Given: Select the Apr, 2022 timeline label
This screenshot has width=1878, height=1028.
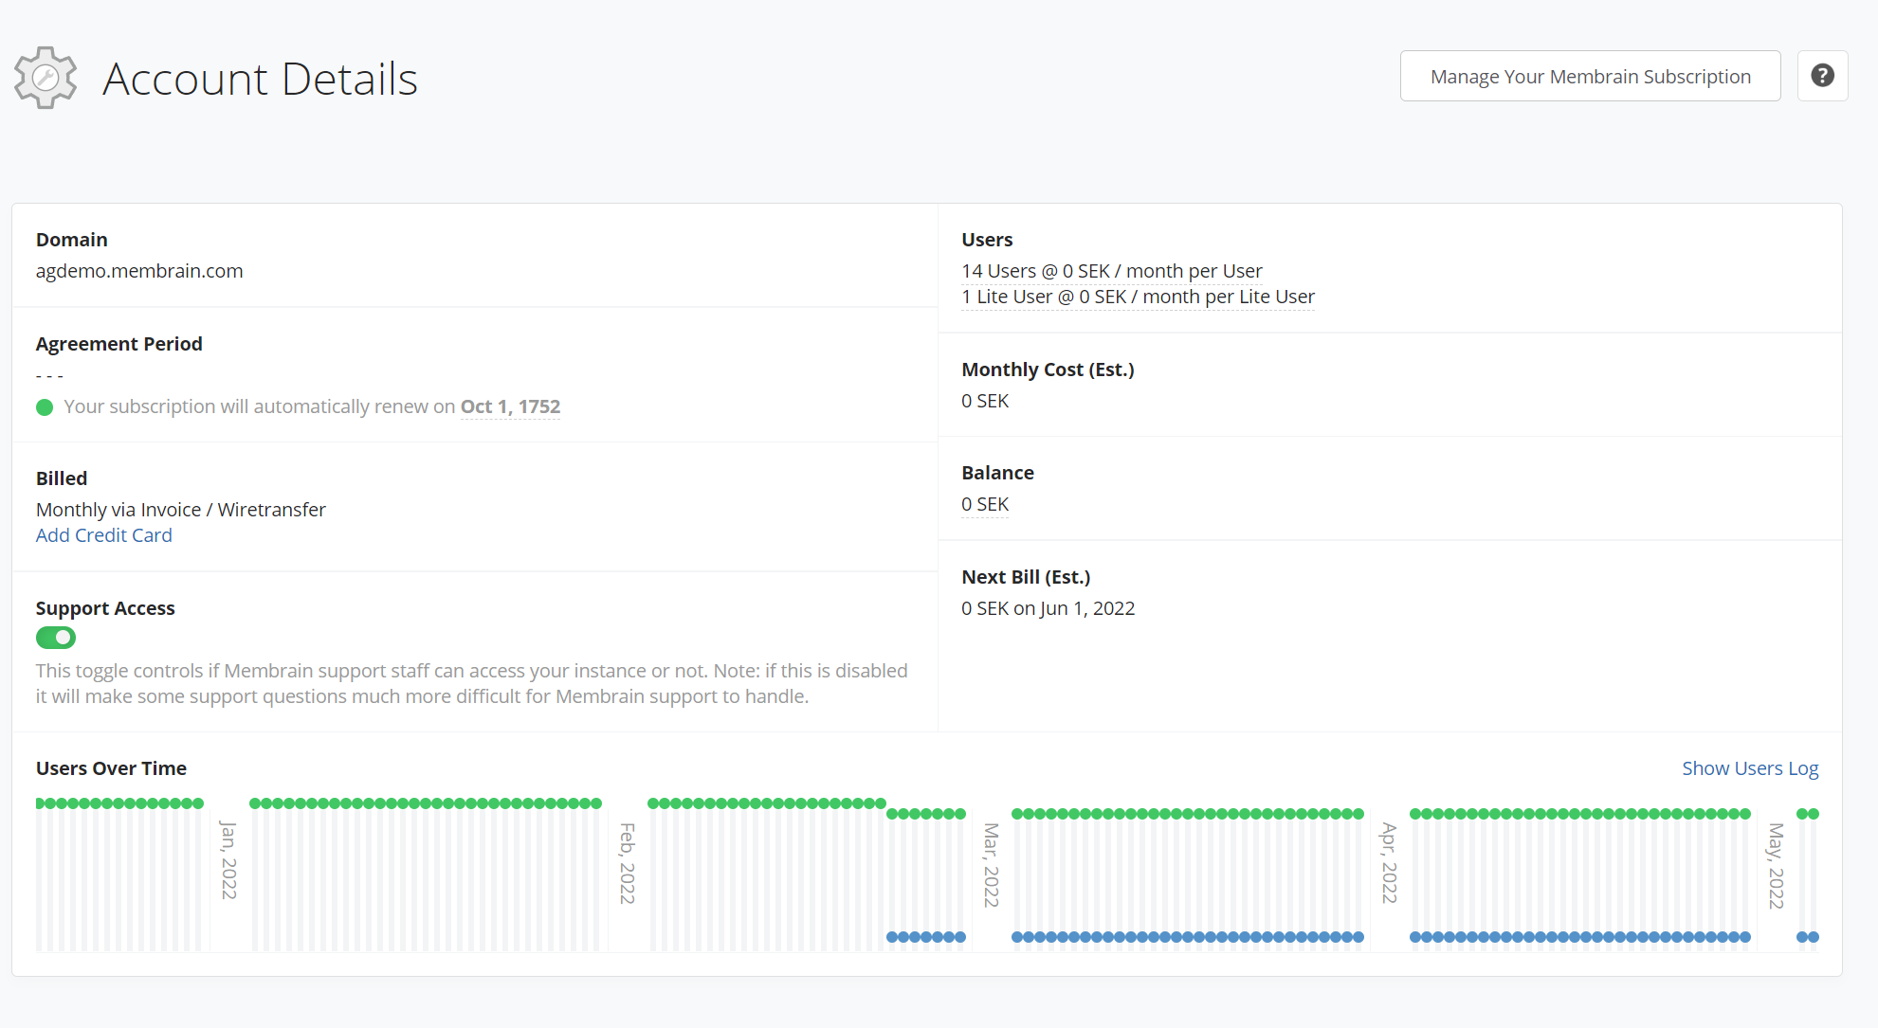Looking at the screenshot, I should 1390,862.
